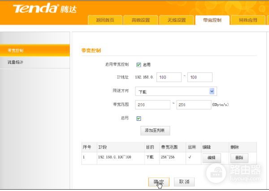This screenshot has height=191, width=269.
Task: Focus the maximum 带宽范围 field before KByte/s
Action: 193,105
